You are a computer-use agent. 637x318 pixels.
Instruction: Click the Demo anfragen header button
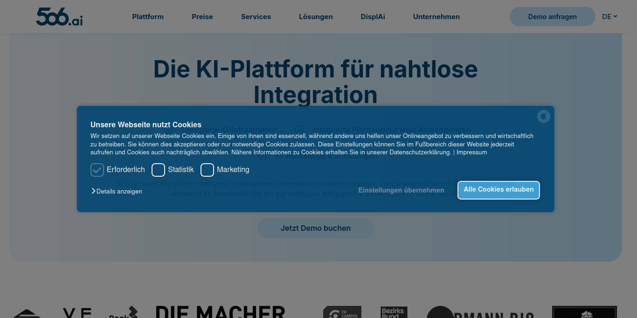(x=552, y=17)
